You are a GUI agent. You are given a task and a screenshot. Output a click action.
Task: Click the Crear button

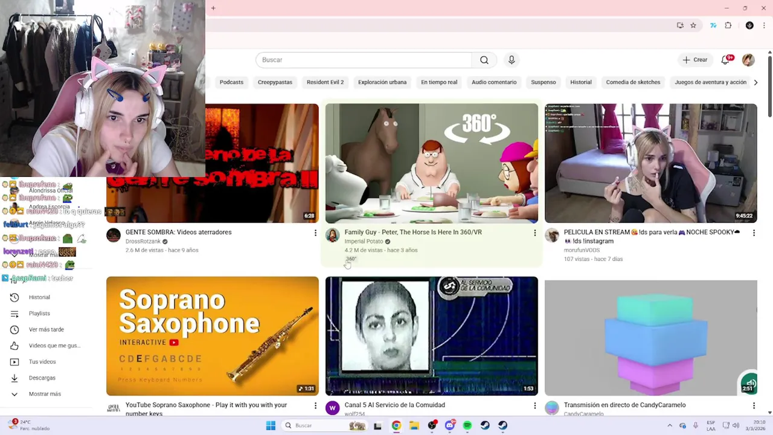(694, 60)
